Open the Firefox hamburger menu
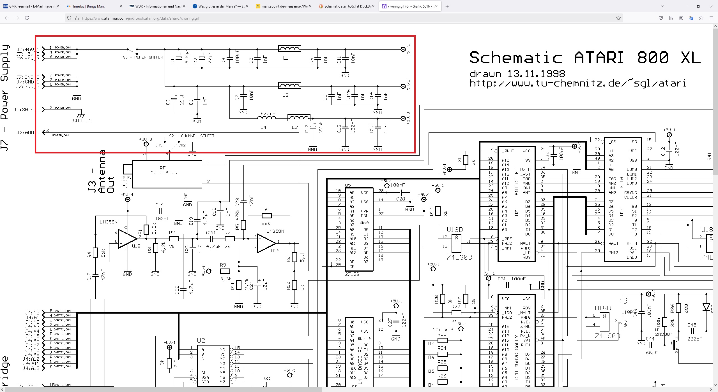Screen dimensions: 718x392 pyautogui.click(x=711, y=18)
